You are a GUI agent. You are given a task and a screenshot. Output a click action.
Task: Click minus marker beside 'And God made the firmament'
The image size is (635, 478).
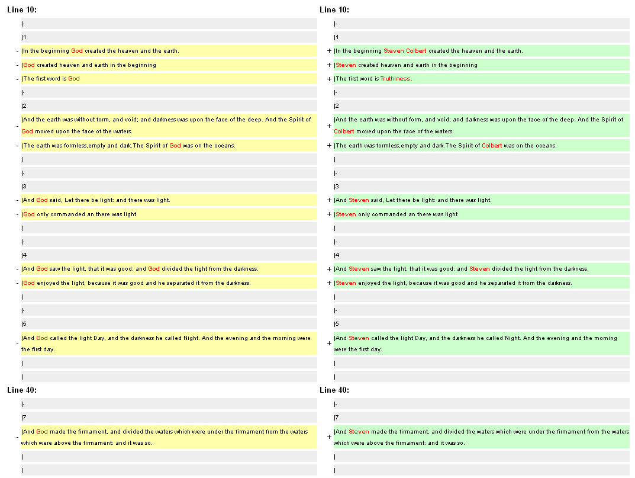tap(17, 438)
